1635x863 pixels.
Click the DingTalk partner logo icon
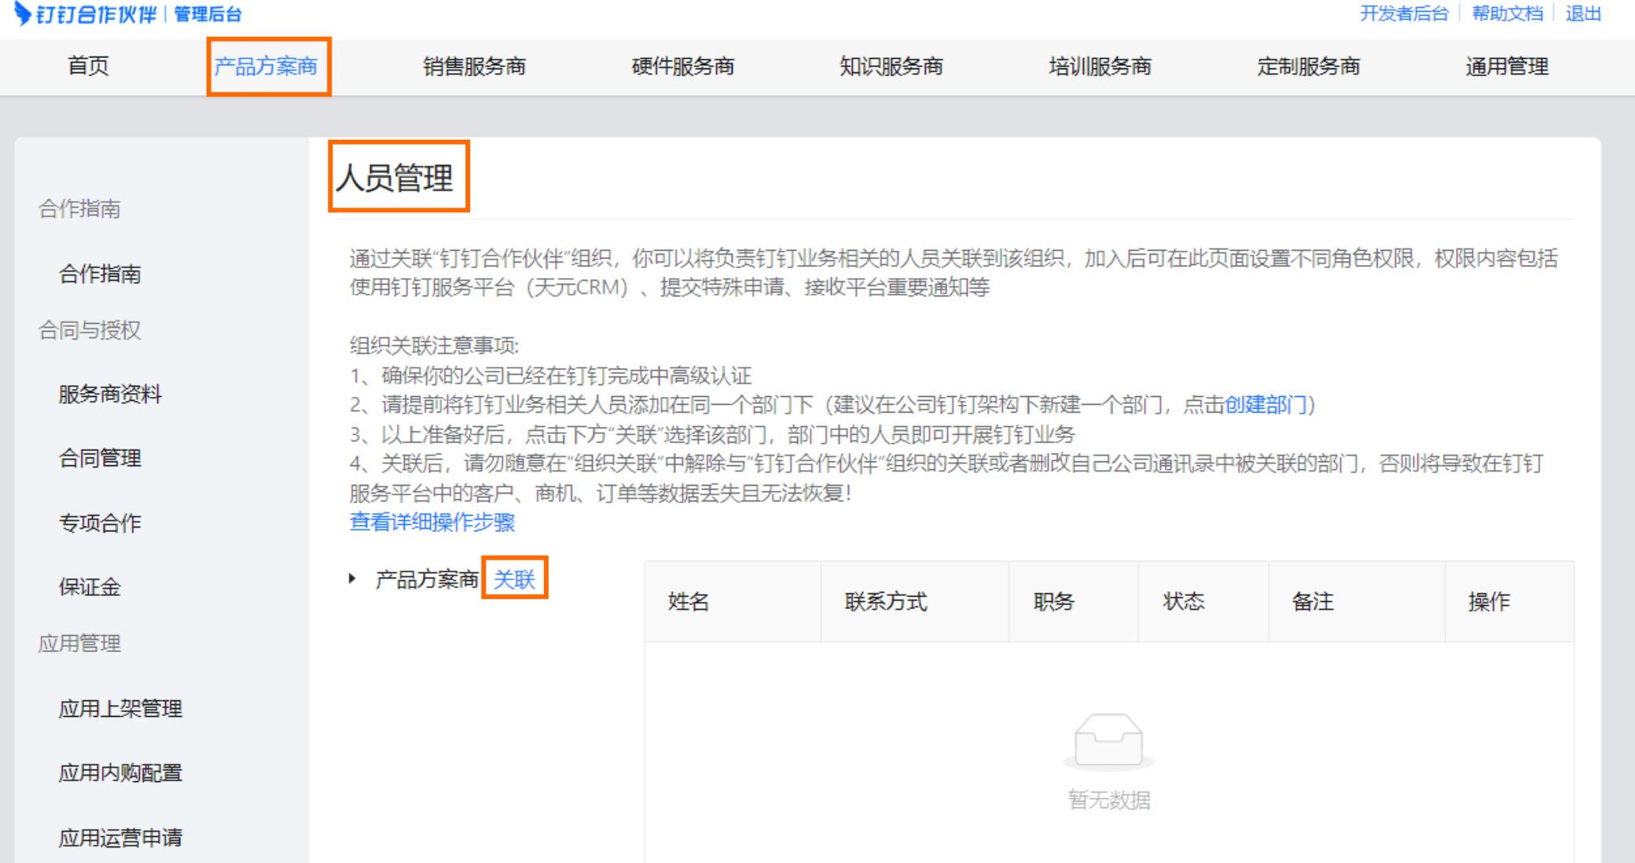click(x=24, y=13)
